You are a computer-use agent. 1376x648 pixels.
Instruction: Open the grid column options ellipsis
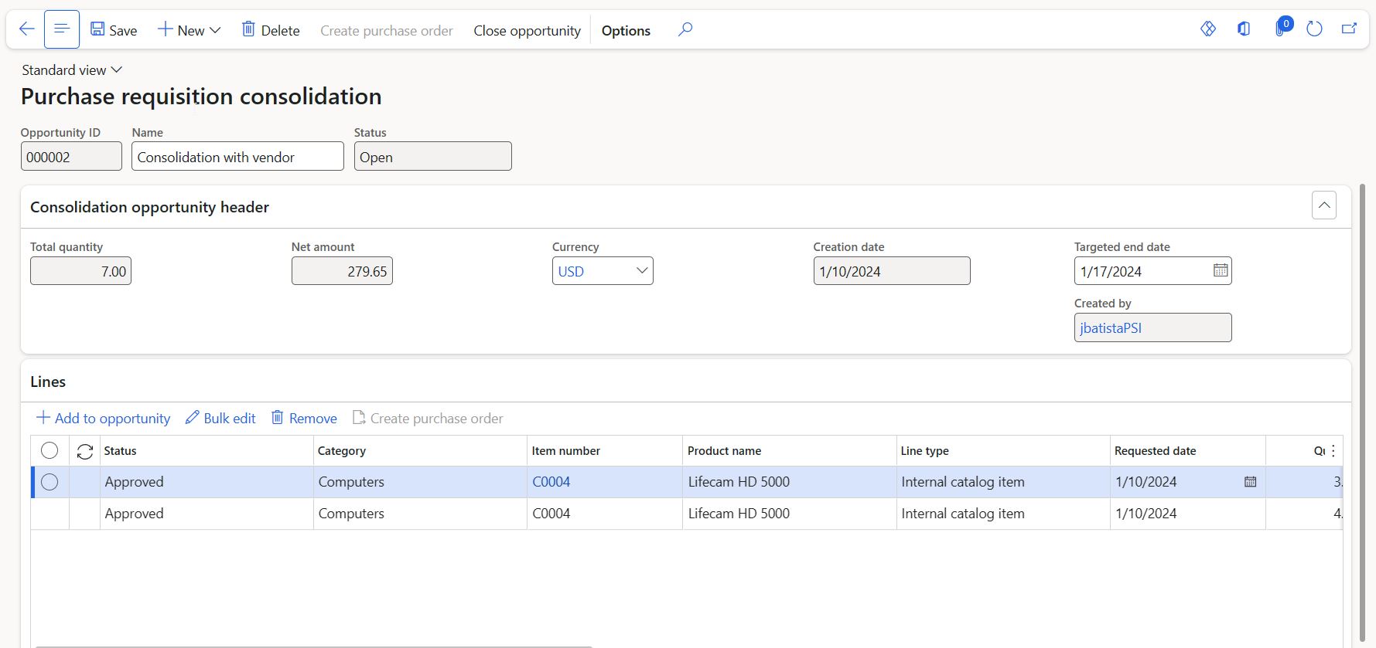tap(1333, 451)
